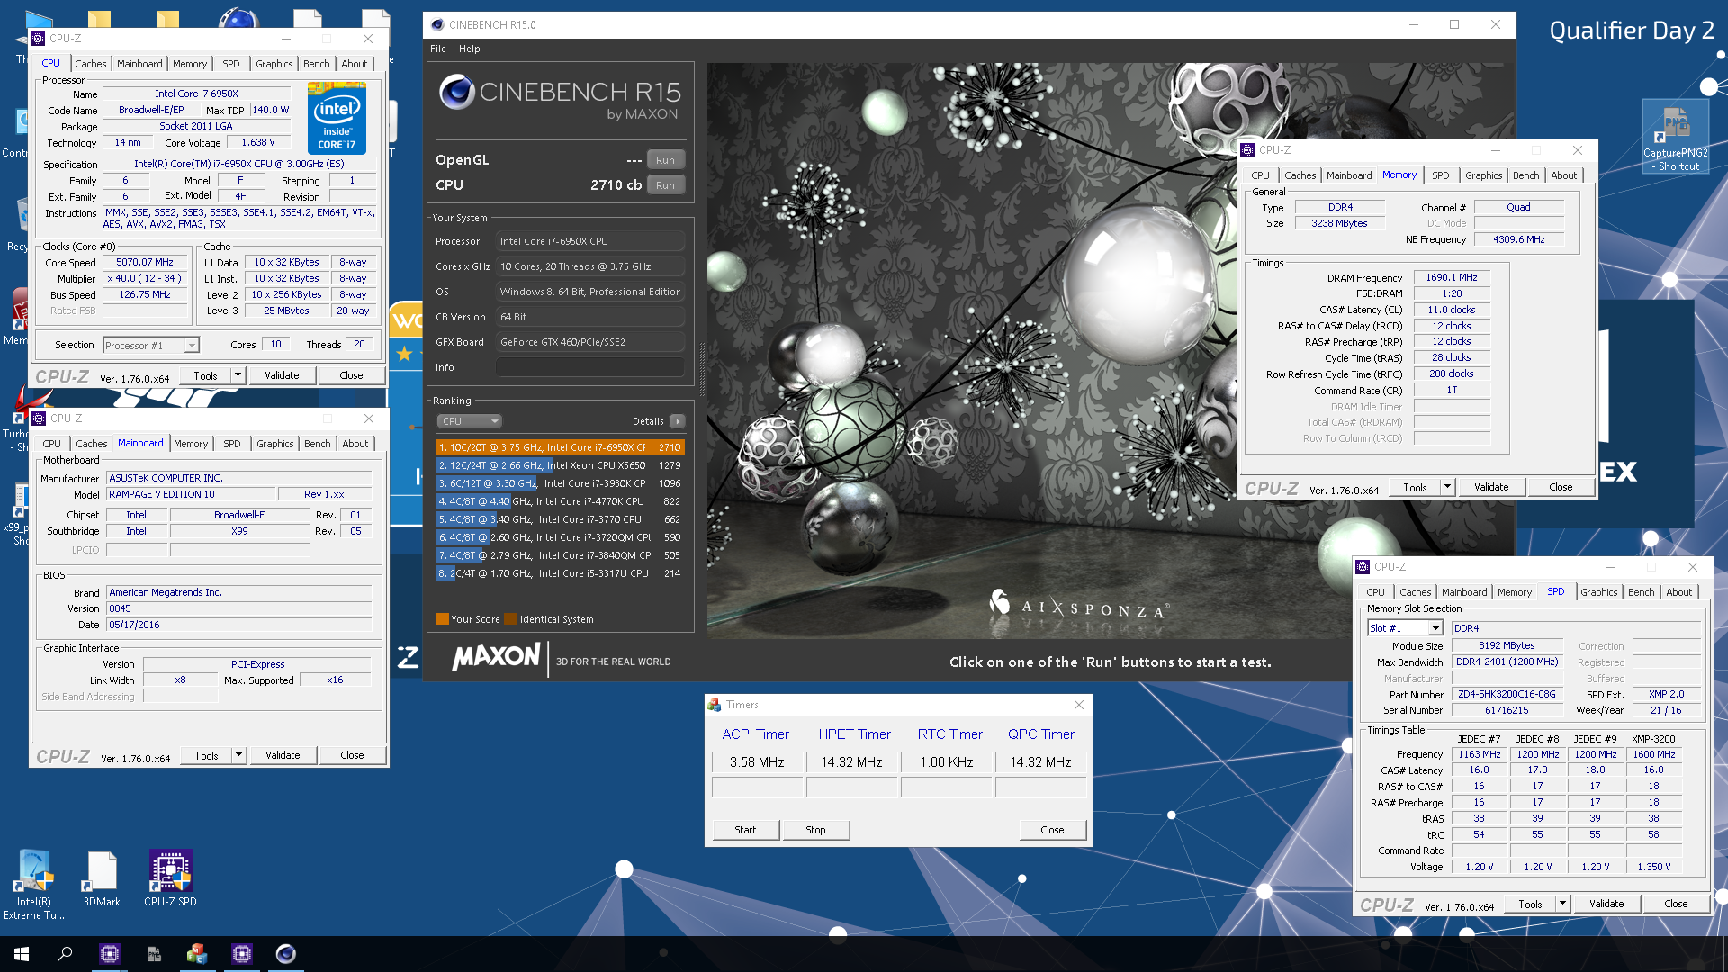Open the 3DMark desktop shortcut
1728x972 pixels.
point(101,878)
